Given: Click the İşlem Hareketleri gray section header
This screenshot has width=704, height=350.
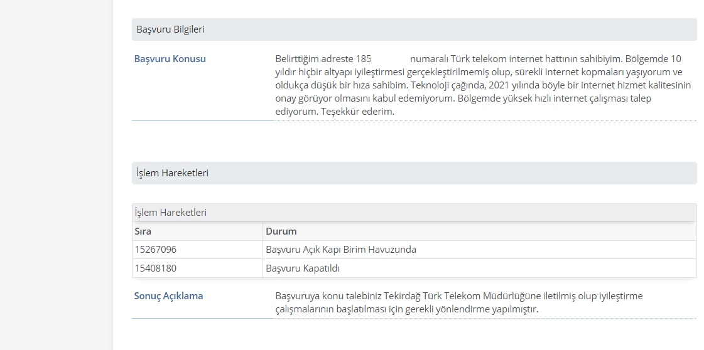Looking at the screenshot, I should pyautogui.click(x=414, y=173).
